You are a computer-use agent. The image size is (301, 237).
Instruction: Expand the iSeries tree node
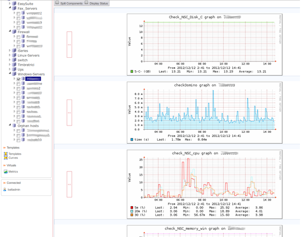9,51
